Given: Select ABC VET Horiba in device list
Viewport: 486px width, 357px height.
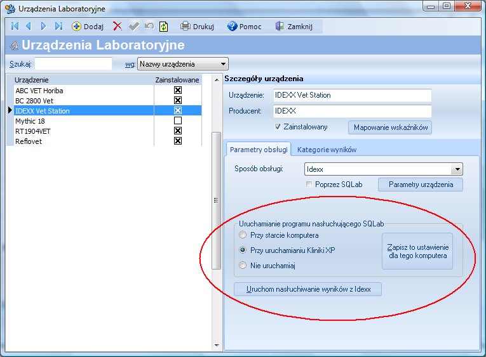Looking at the screenshot, I should click(x=84, y=91).
